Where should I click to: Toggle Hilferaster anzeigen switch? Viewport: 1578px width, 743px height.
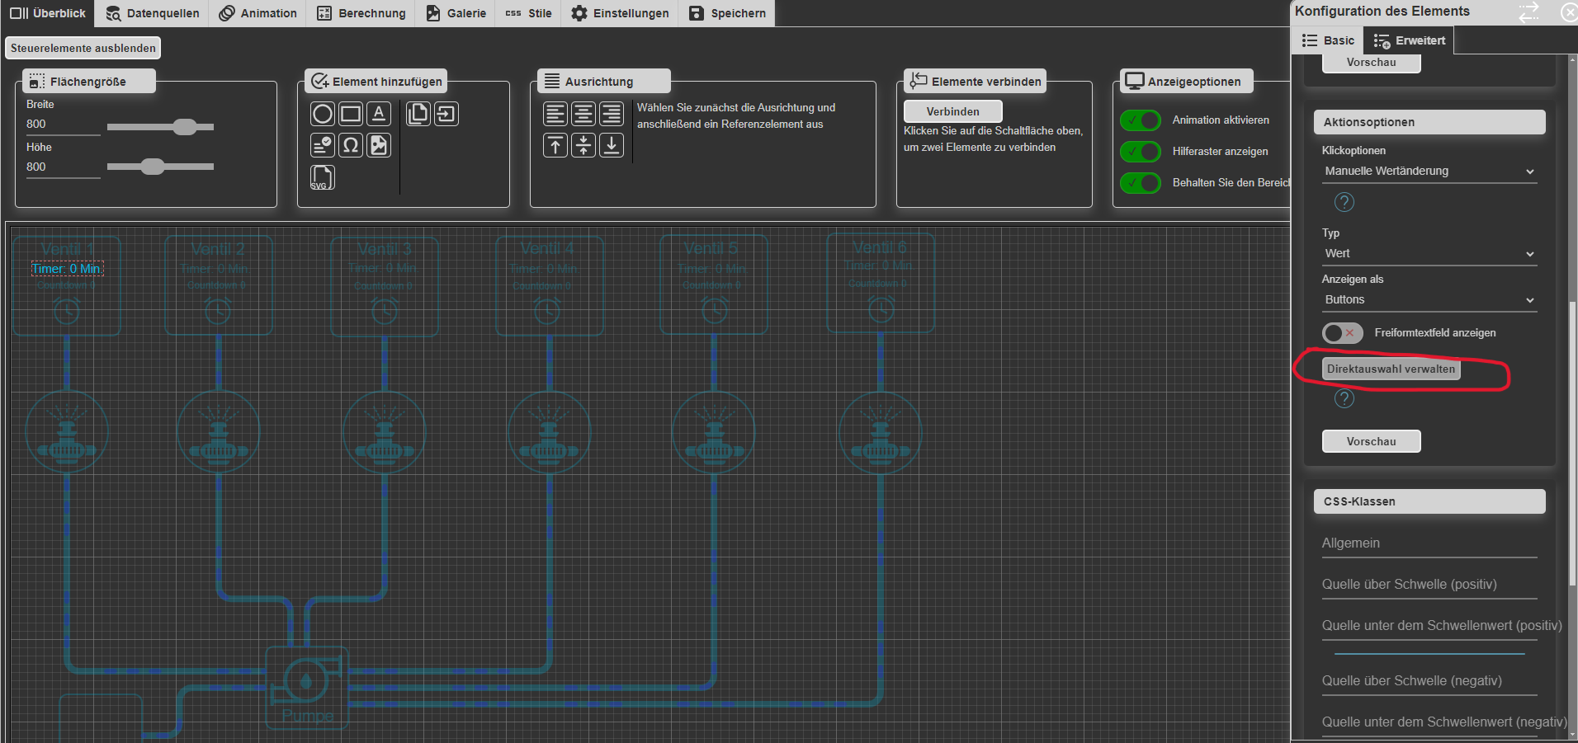tap(1141, 152)
